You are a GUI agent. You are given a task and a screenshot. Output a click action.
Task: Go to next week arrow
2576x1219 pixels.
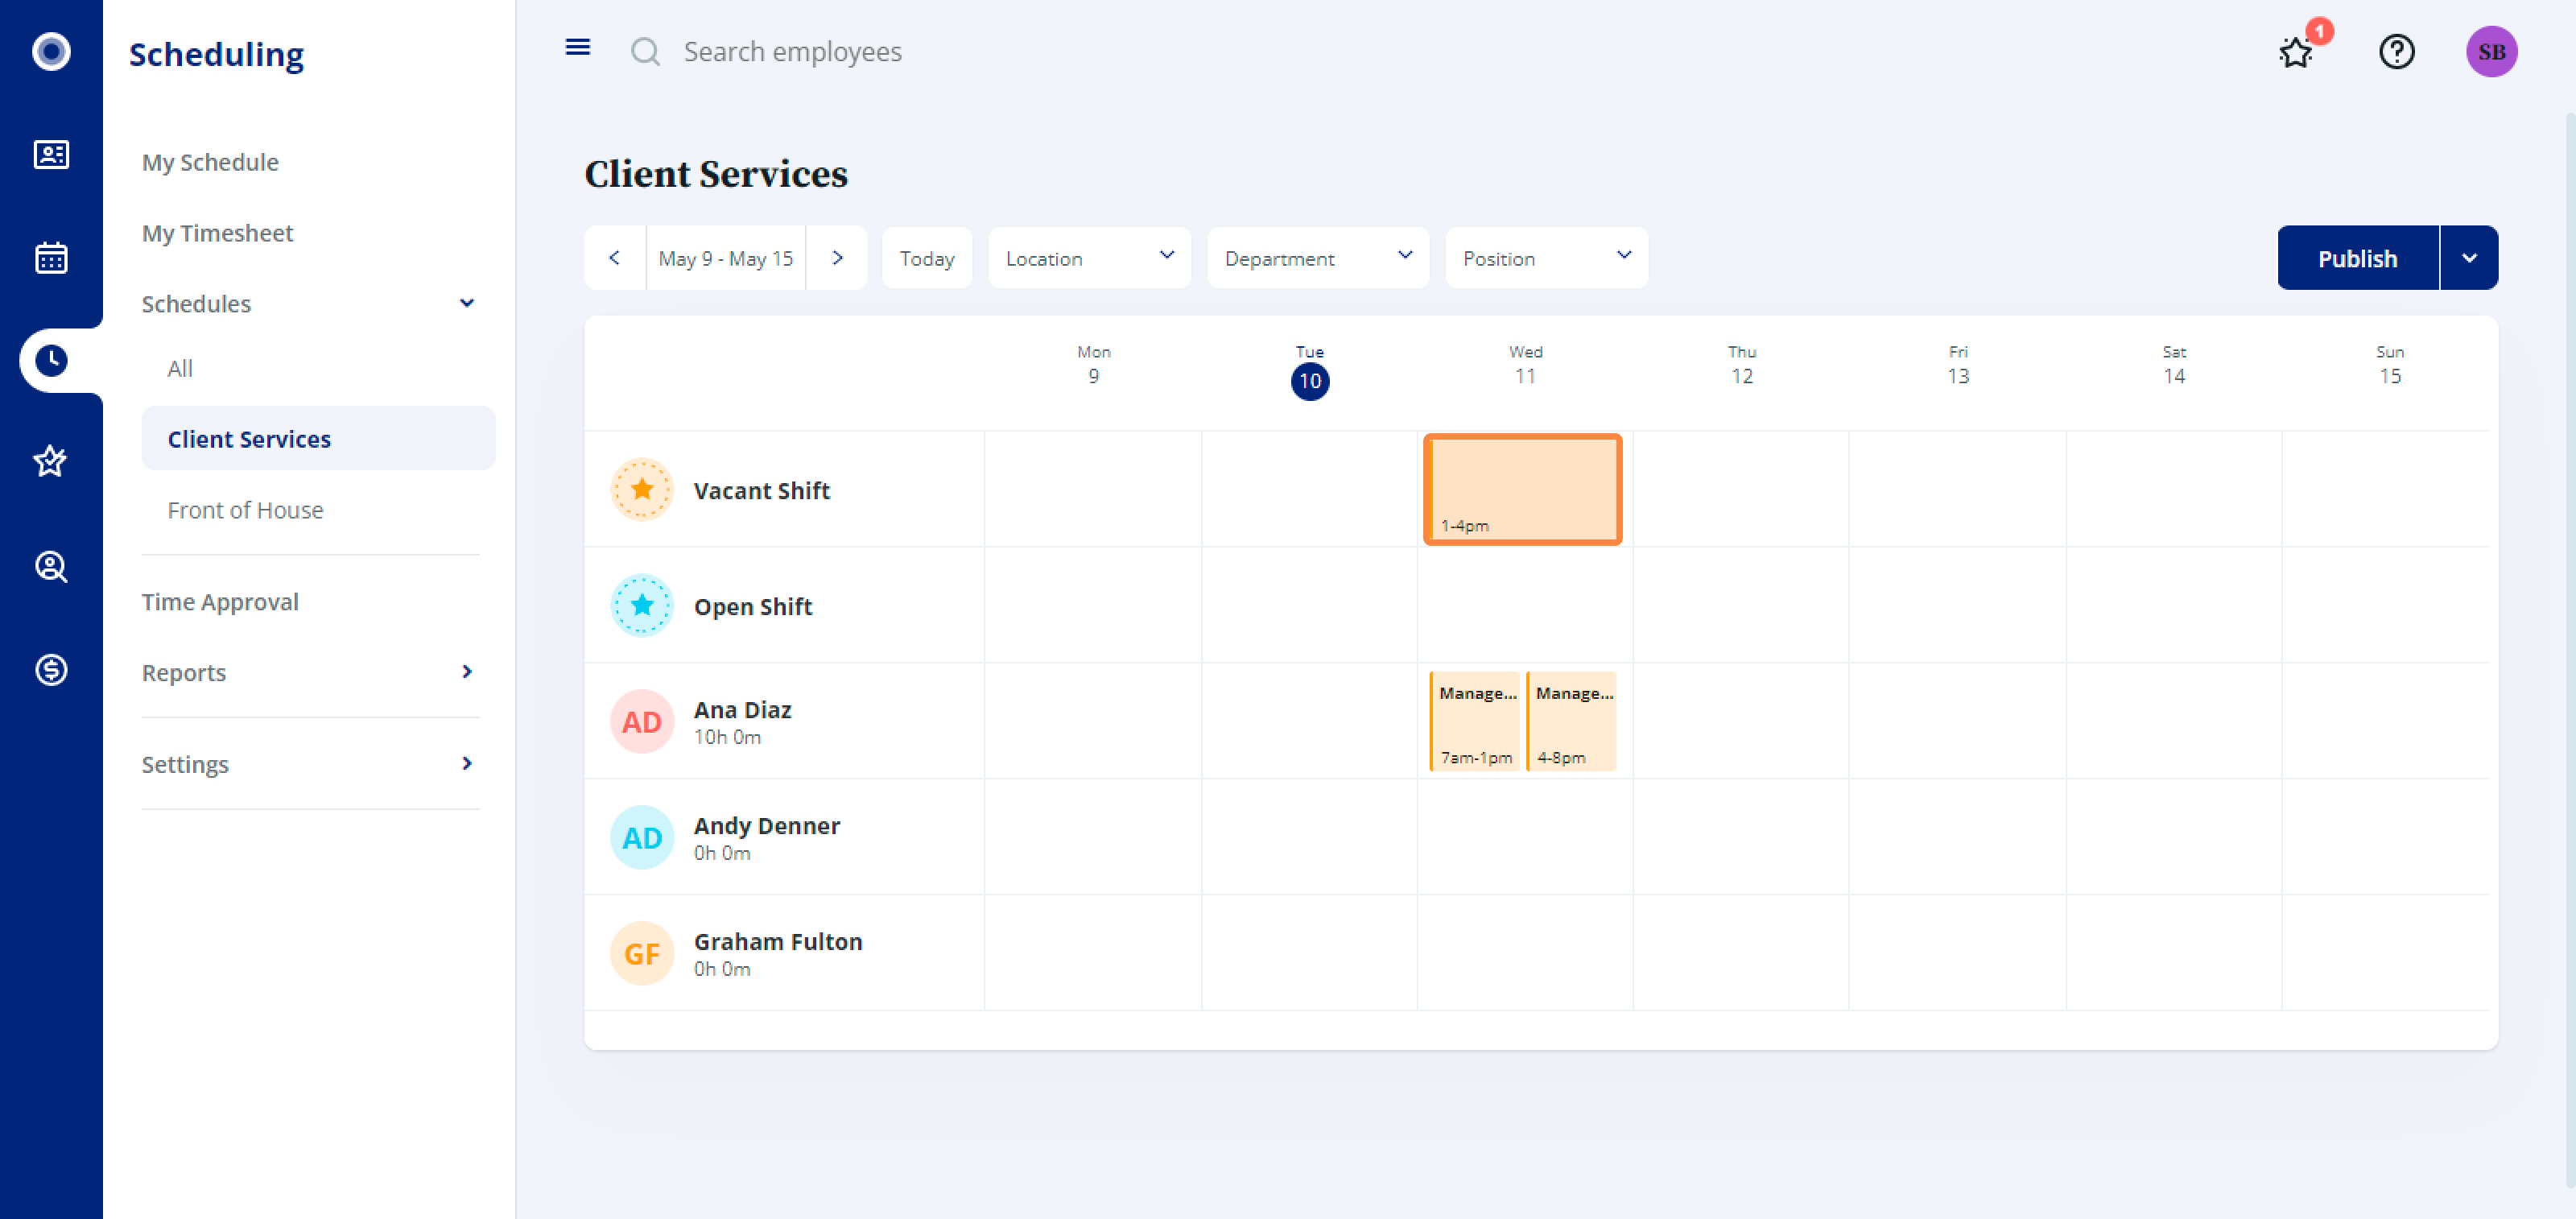pos(837,258)
